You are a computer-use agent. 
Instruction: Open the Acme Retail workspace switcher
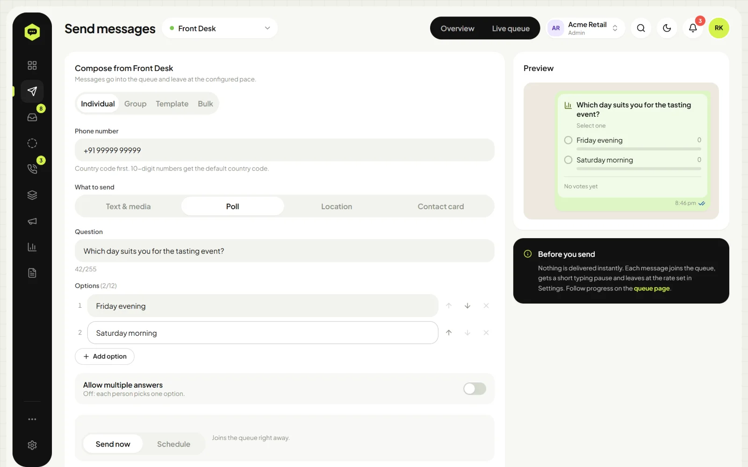pos(586,28)
